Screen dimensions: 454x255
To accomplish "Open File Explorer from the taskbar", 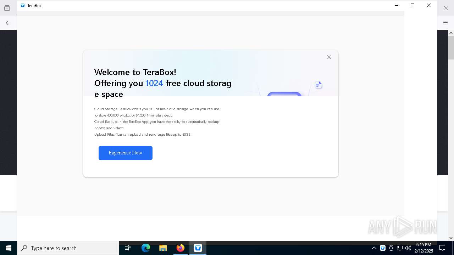I will (163, 248).
